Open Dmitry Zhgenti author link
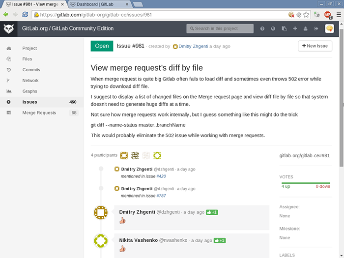The image size is (344, 258). pyautogui.click(x=193, y=46)
